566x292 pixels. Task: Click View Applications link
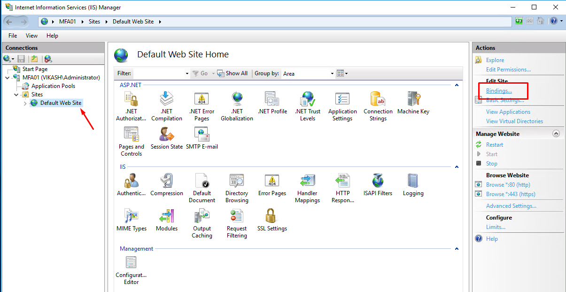pos(508,112)
